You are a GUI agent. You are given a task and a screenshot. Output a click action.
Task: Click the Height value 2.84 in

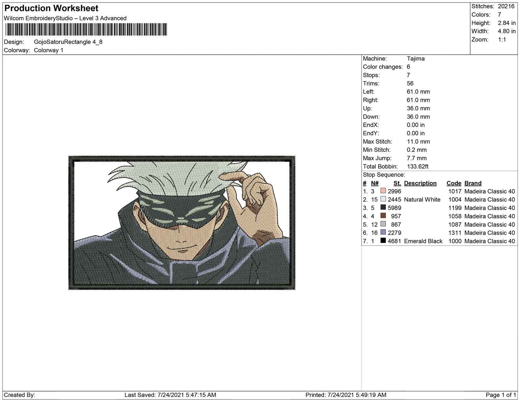(x=507, y=23)
